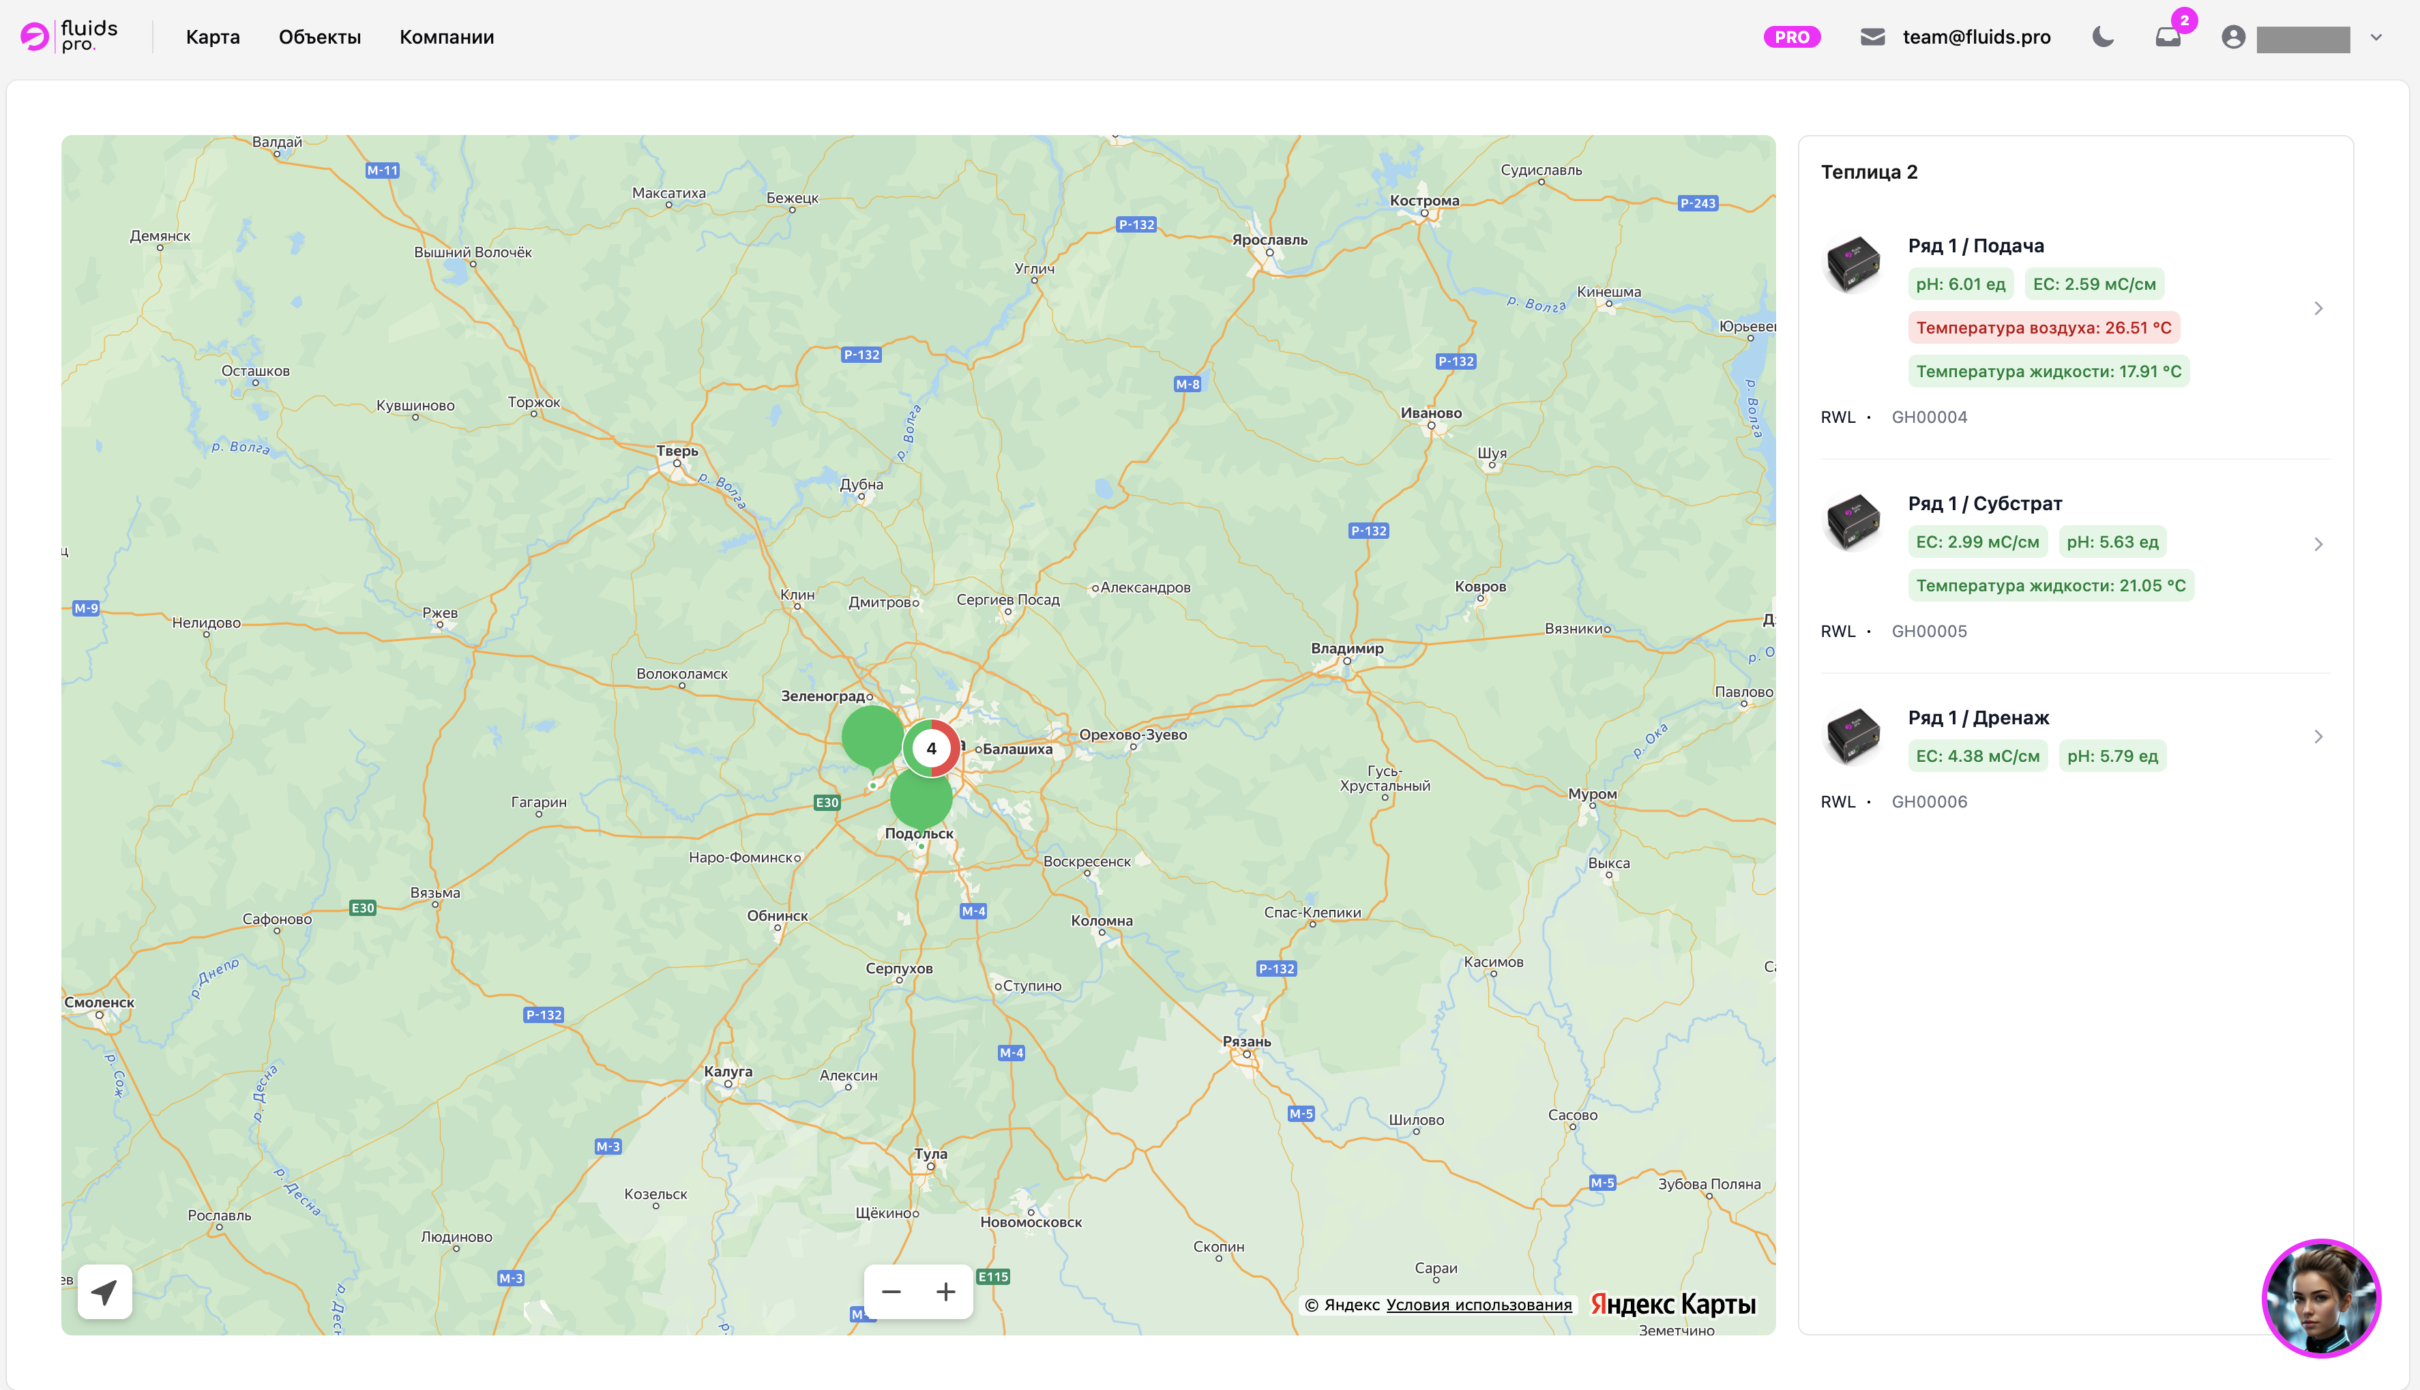The image size is (2420, 1390).
Task: Click the user account avatar icon
Action: pyautogui.click(x=2233, y=38)
